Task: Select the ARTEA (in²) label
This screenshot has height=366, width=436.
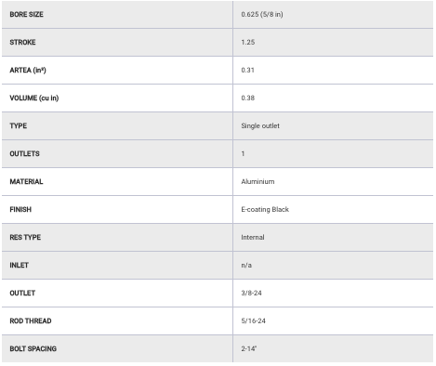Action: (x=28, y=71)
